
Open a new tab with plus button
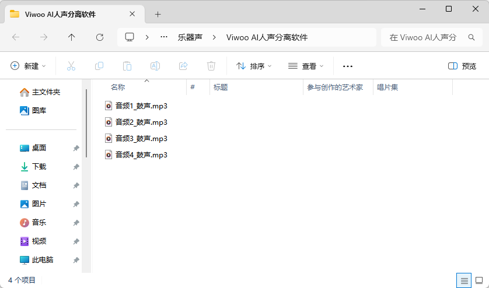click(x=158, y=15)
